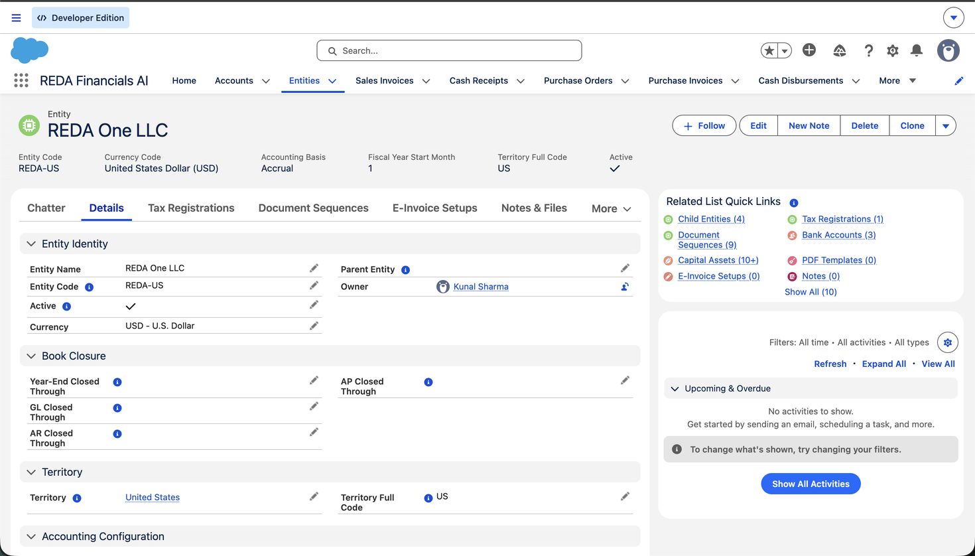The height and width of the screenshot is (556, 975).
Task: Open the Trailhead guidance center icon
Action: 840,50
